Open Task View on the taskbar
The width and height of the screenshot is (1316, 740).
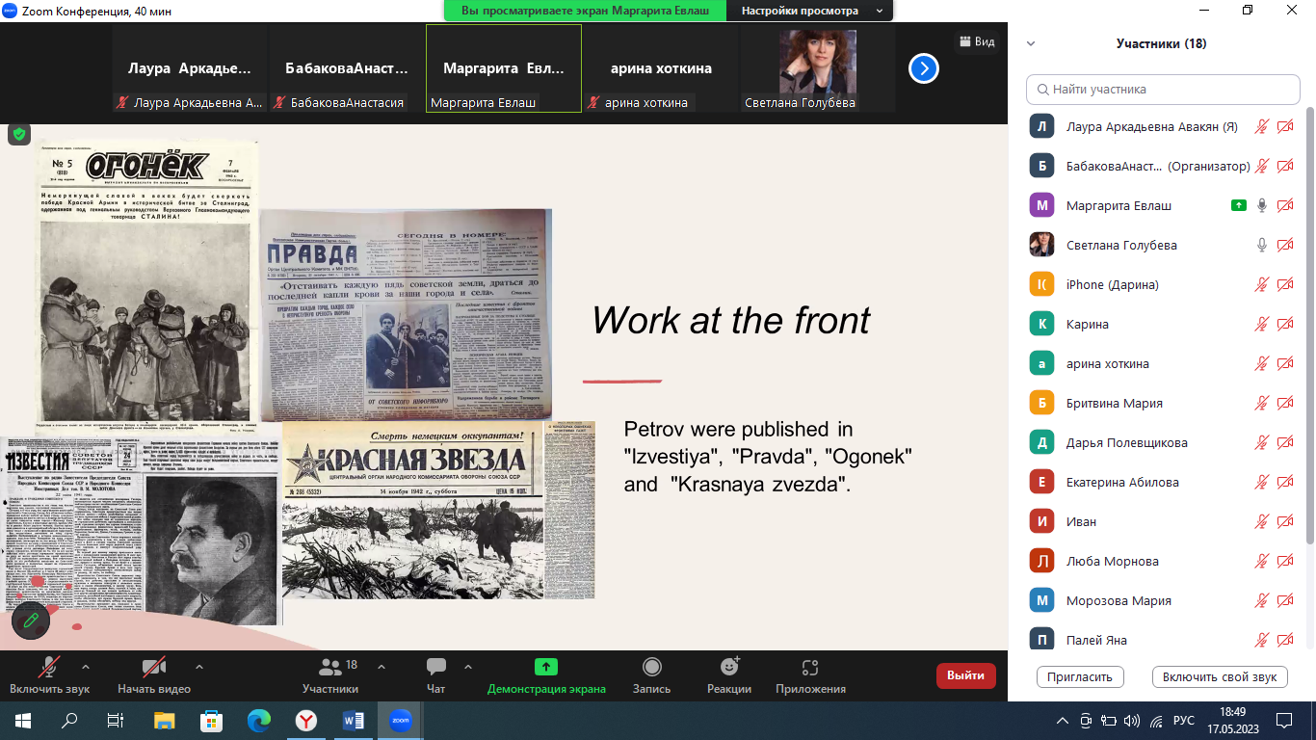116,720
